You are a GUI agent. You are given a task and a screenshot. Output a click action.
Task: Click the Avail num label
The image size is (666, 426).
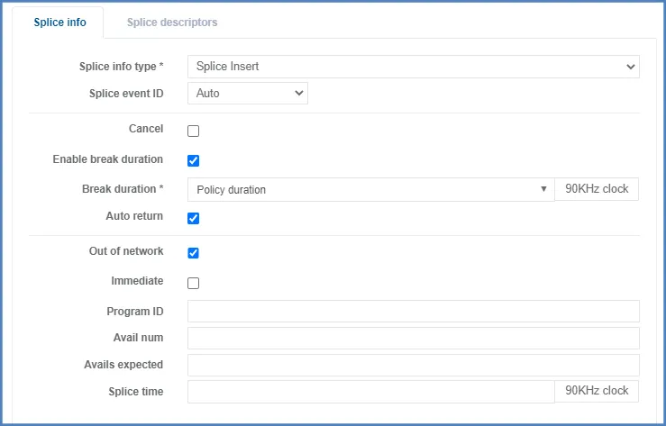click(138, 338)
